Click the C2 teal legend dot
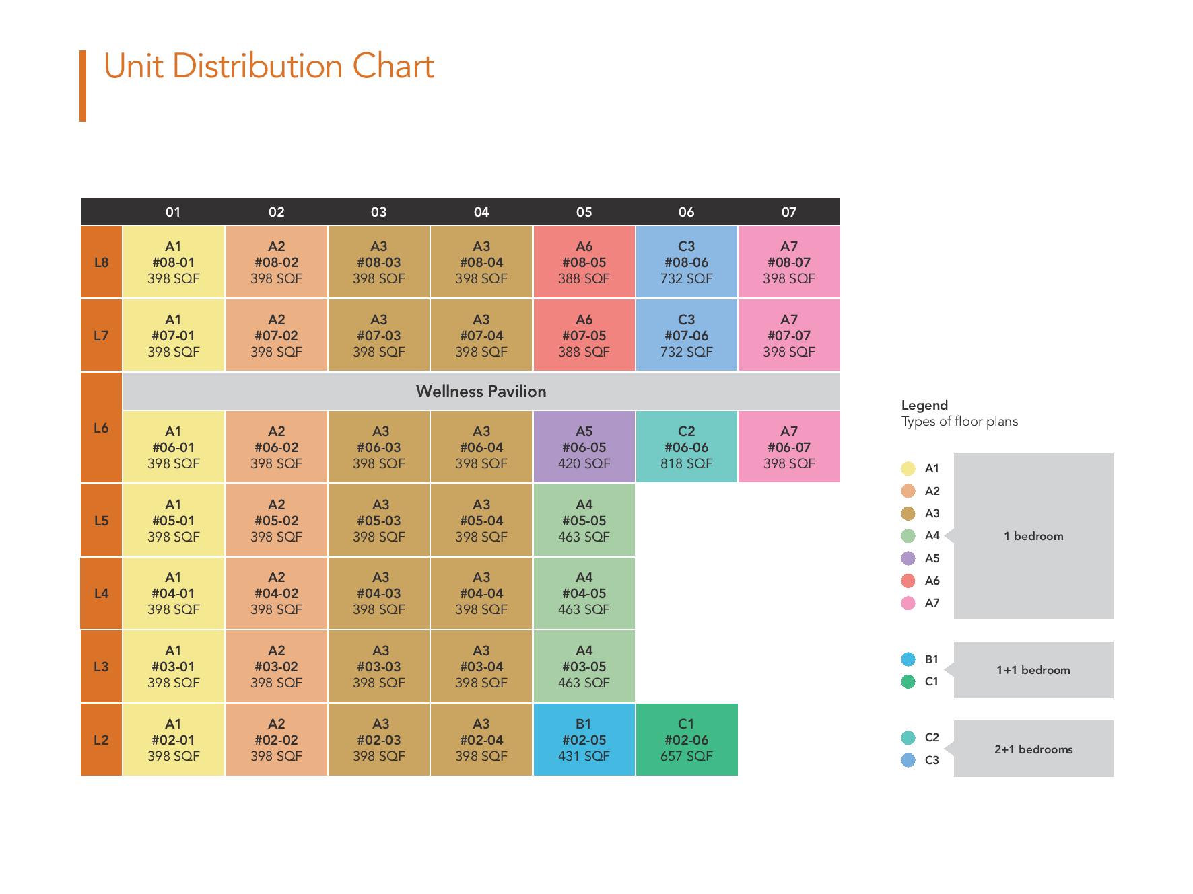 (x=908, y=738)
